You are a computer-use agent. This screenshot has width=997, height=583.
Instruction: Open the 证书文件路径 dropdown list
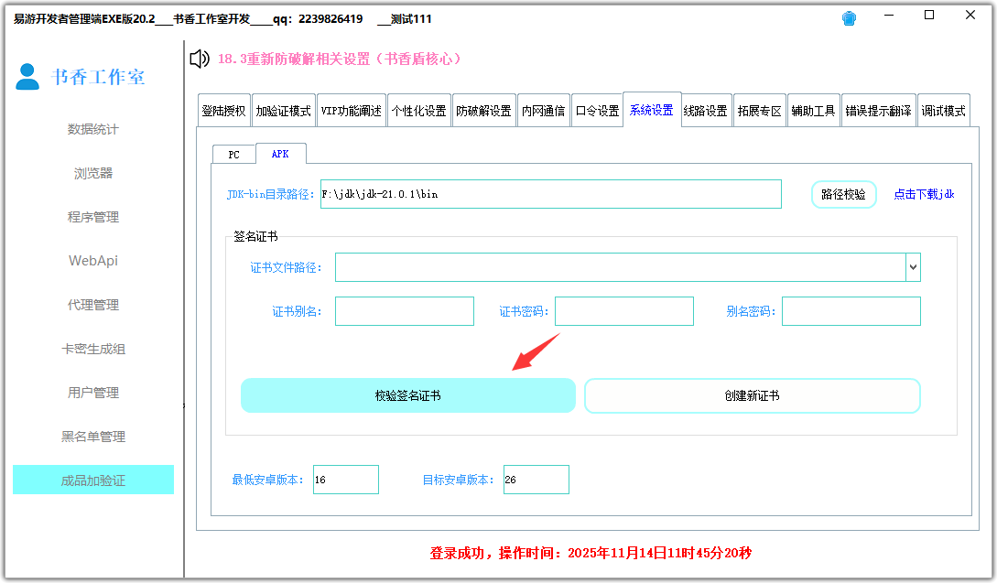tap(912, 266)
